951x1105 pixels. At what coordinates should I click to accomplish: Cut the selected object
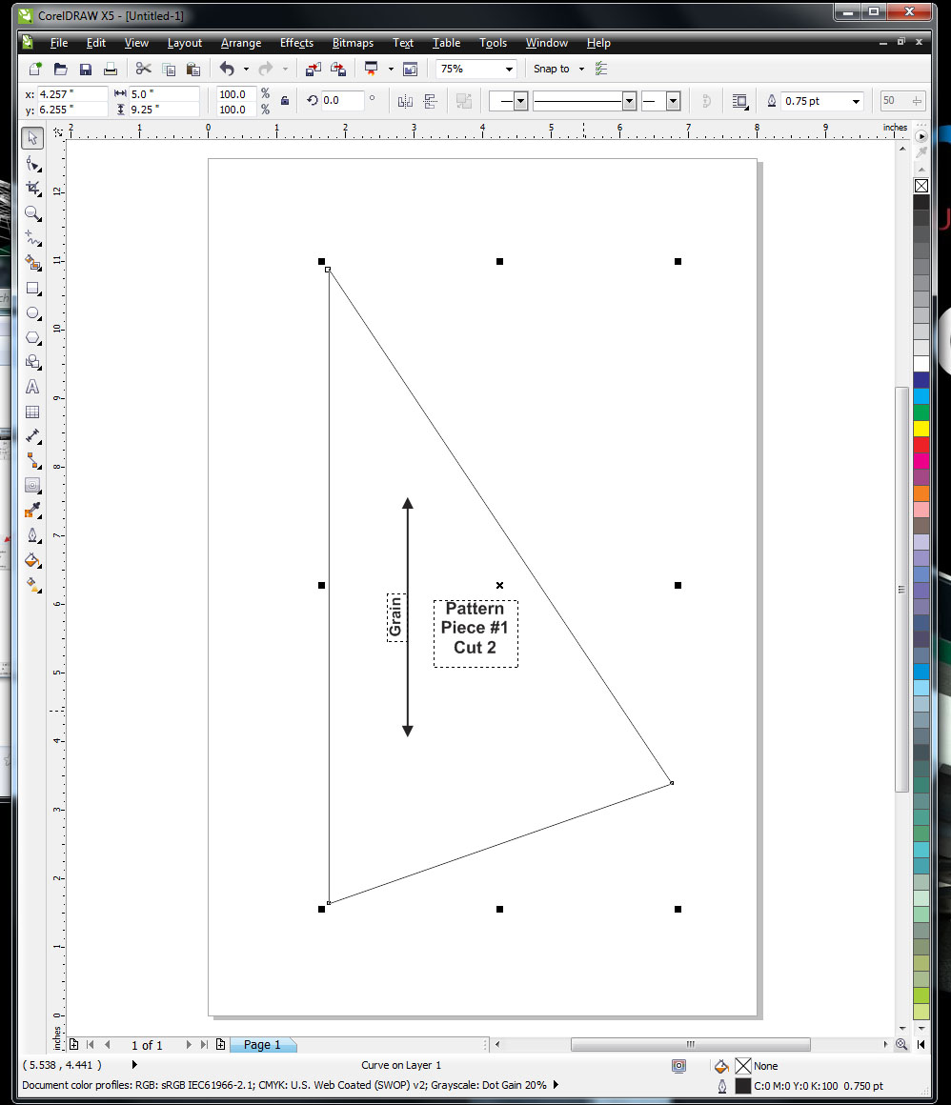point(144,69)
